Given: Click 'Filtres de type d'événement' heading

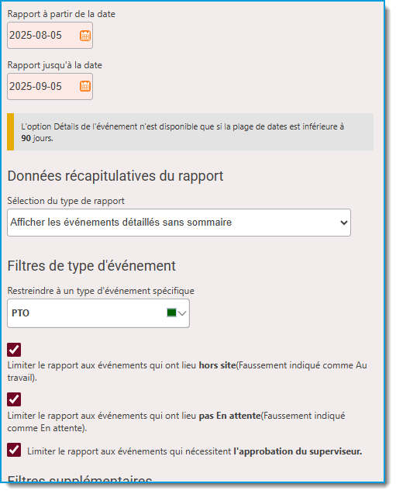Looking at the screenshot, I should tap(91, 267).
